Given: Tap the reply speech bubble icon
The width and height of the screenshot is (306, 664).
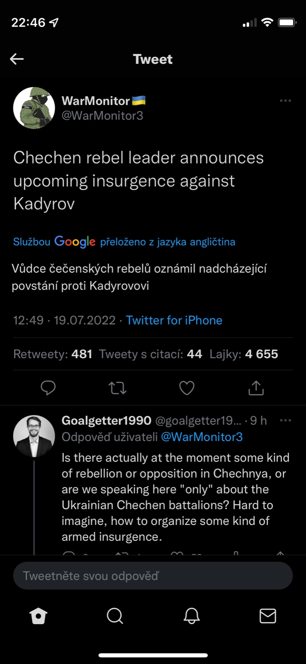Looking at the screenshot, I should [x=48, y=388].
